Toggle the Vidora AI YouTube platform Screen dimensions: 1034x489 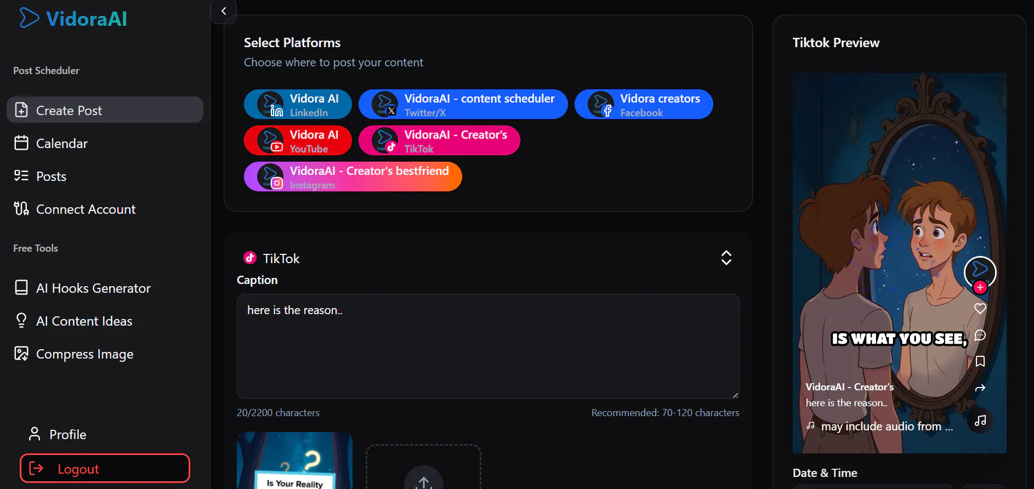click(x=298, y=140)
